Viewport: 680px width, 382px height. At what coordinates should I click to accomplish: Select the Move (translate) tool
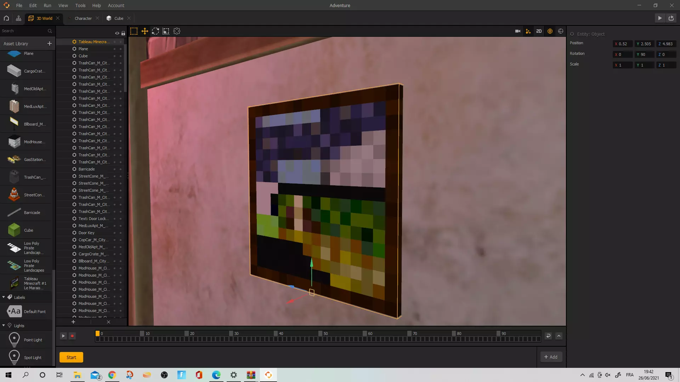pos(144,31)
